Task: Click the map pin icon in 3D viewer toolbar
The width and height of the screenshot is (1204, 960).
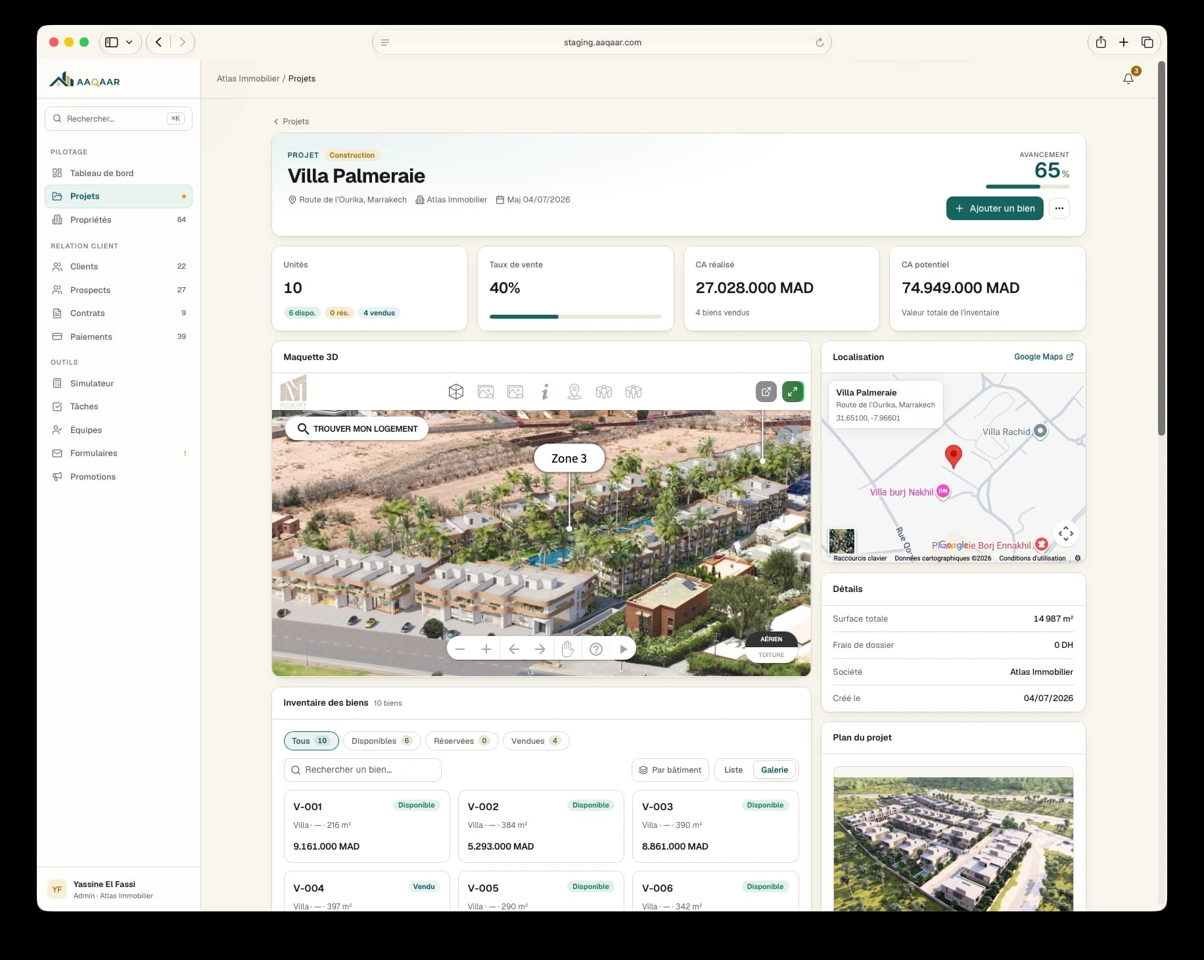Action: [x=574, y=392]
